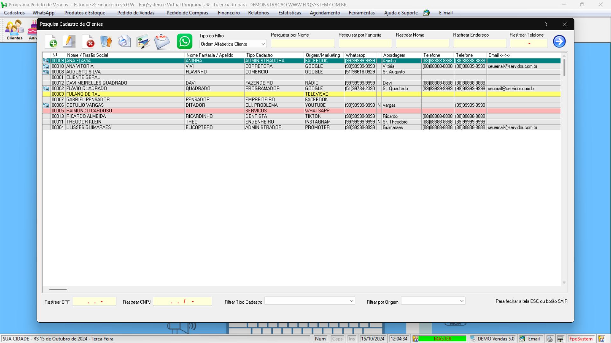
Task: Open the Pedido de Compras menu
Action: tap(187, 13)
